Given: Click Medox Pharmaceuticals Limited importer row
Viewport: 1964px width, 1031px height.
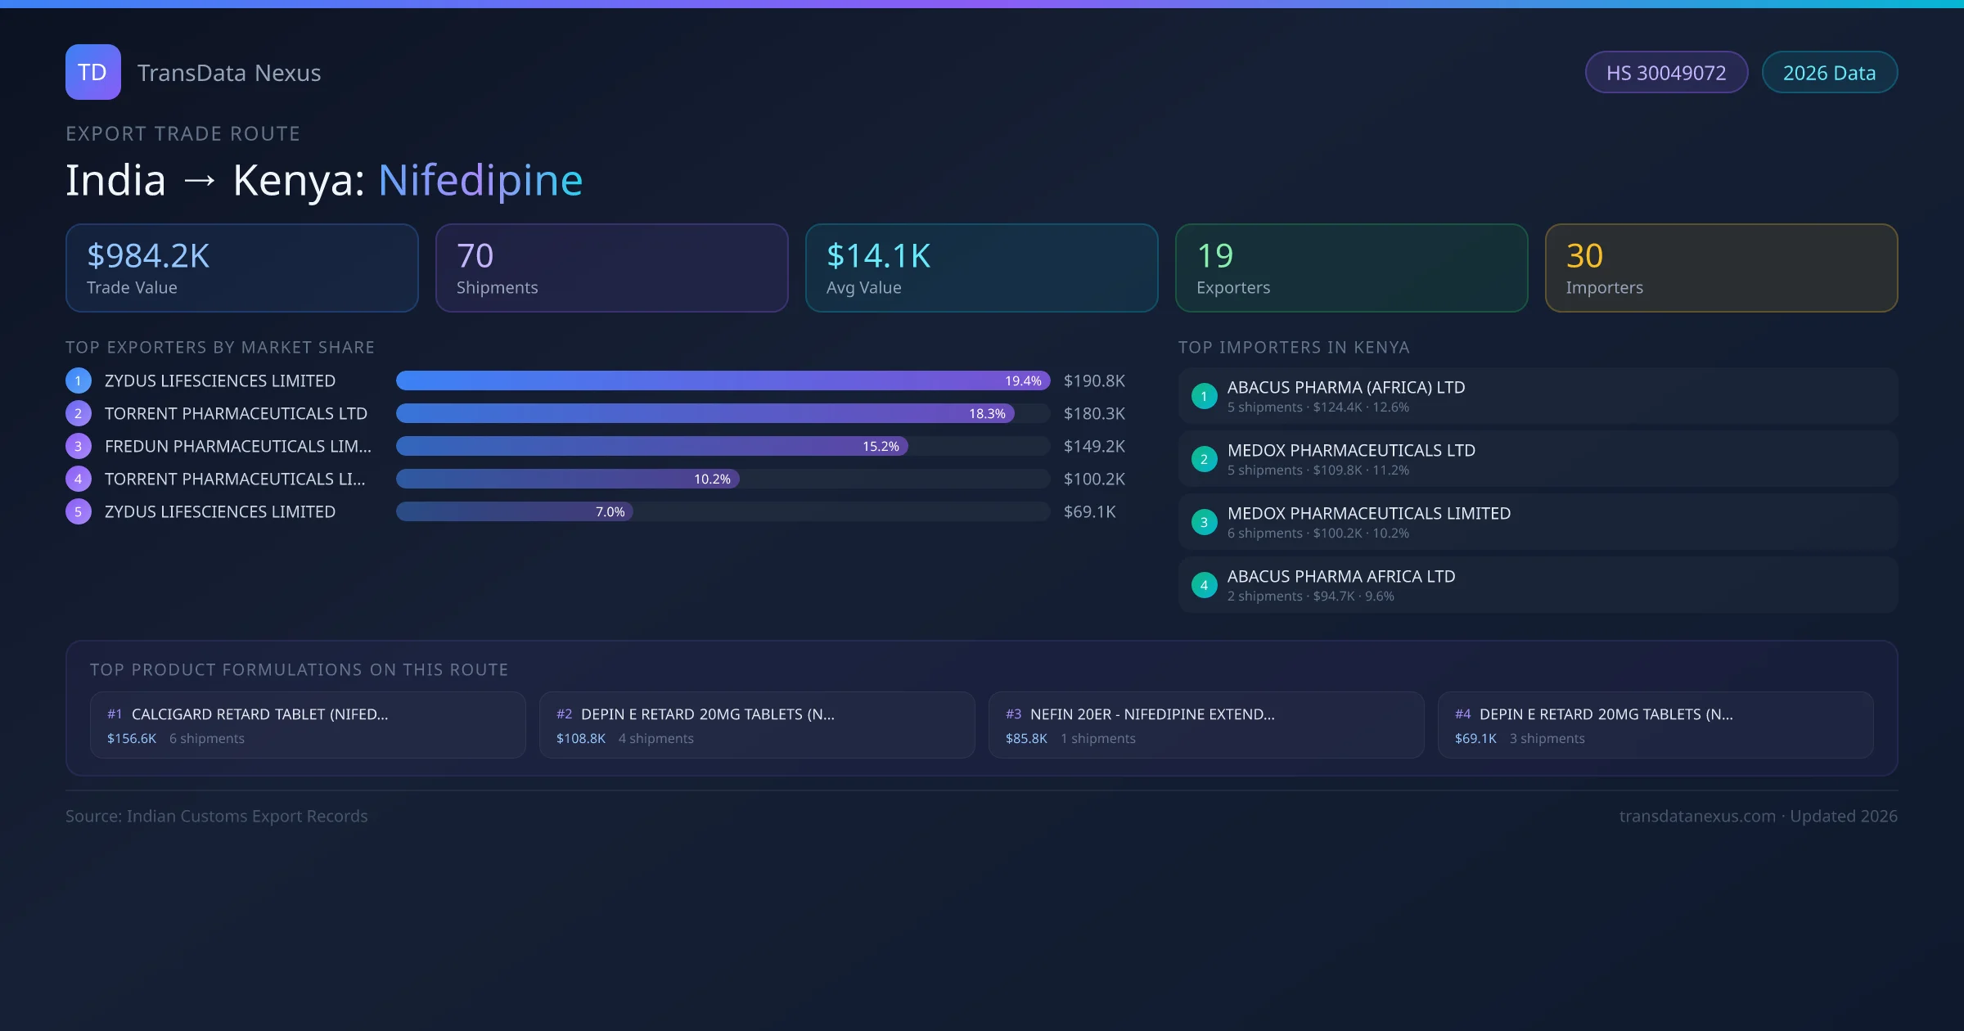Looking at the screenshot, I should coord(1537,522).
